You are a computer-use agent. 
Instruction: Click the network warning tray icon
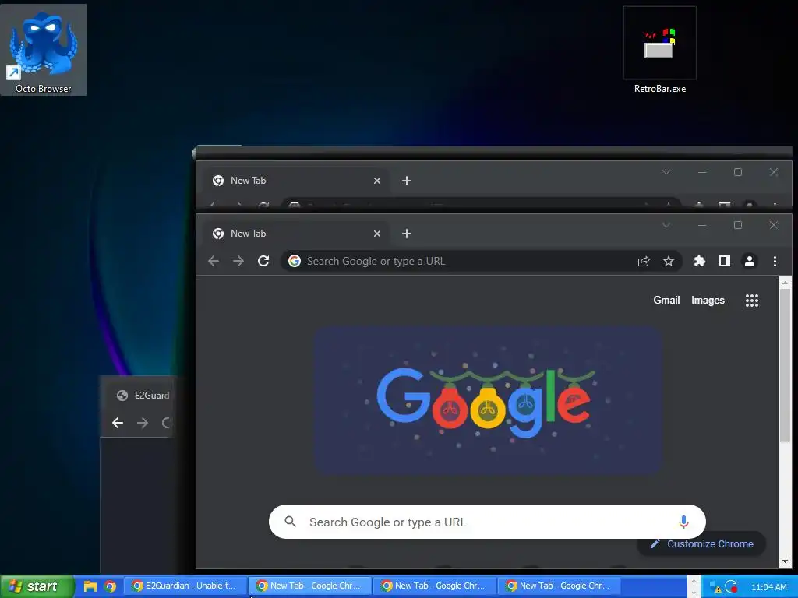click(x=715, y=587)
